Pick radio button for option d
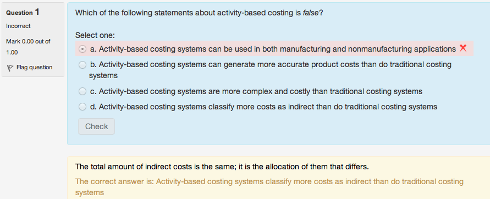This screenshot has height=199, width=490. click(x=82, y=107)
